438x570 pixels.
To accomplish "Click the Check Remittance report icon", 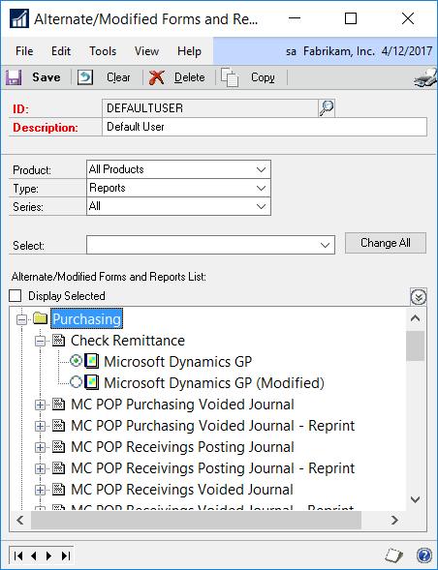I will pyautogui.click(x=58, y=341).
